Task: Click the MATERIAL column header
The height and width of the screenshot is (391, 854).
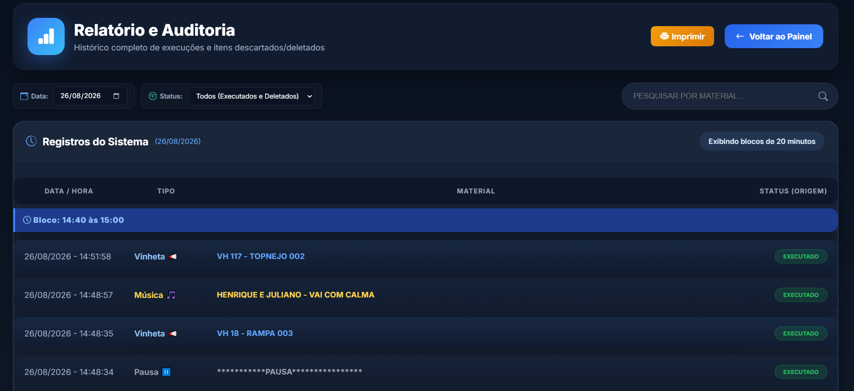Action: pos(476,191)
